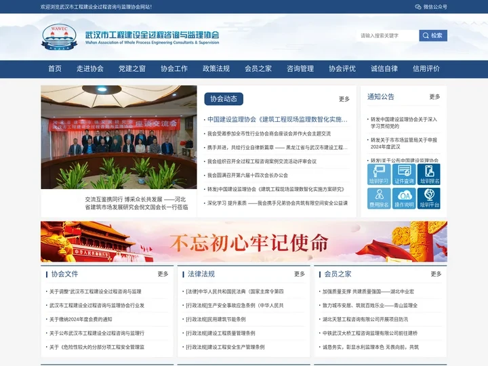Click the 不忘初心牢记使命 banner
This screenshot has height=366, width=488.
244,241
